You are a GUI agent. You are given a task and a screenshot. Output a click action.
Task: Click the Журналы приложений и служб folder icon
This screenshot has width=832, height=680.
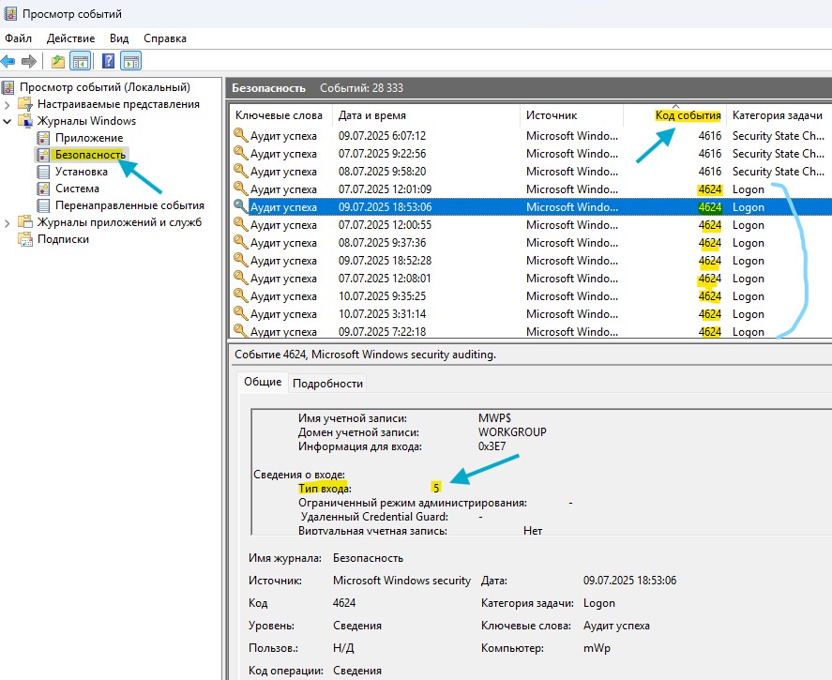25,222
